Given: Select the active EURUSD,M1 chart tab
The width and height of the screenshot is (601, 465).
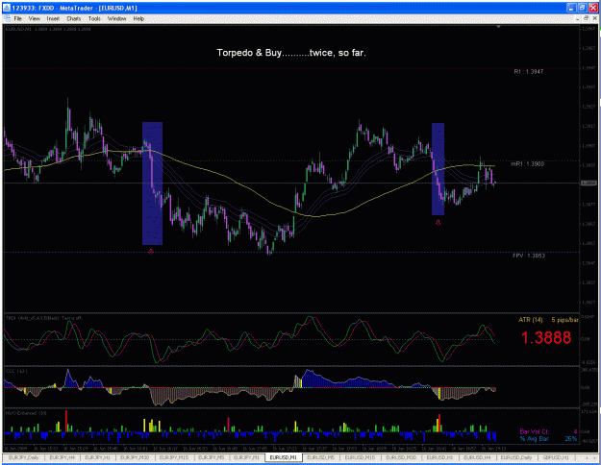Looking at the screenshot, I should (284, 457).
